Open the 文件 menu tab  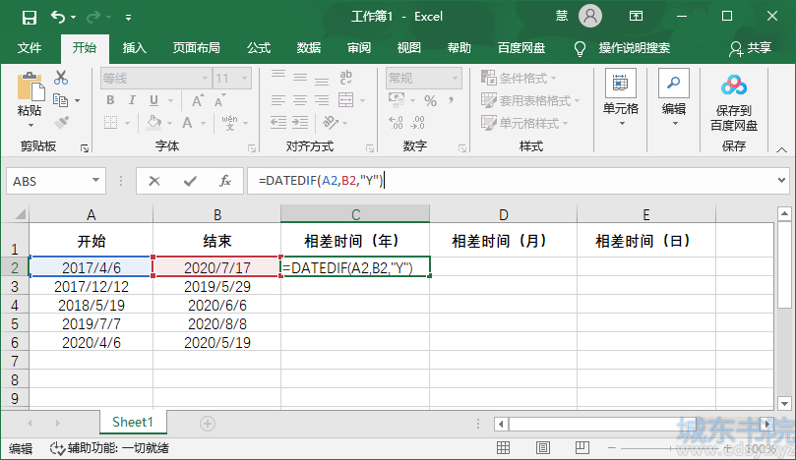[30, 48]
